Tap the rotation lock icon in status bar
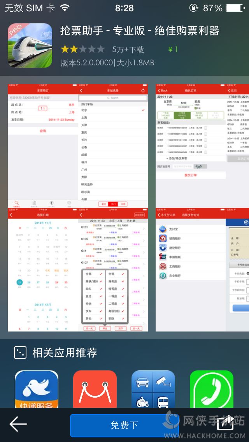The height and width of the screenshot is (442, 249). [x=193, y=8]
